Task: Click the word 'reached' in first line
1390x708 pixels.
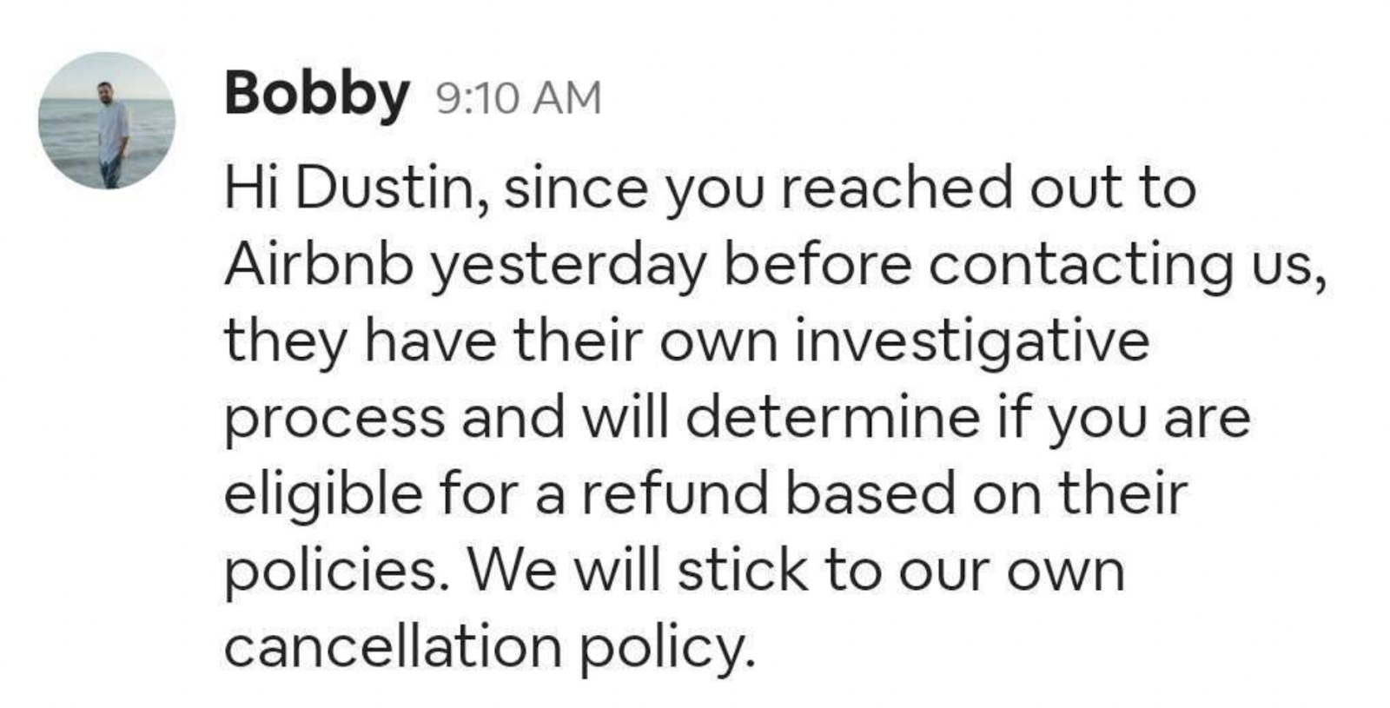Action: 897,188
